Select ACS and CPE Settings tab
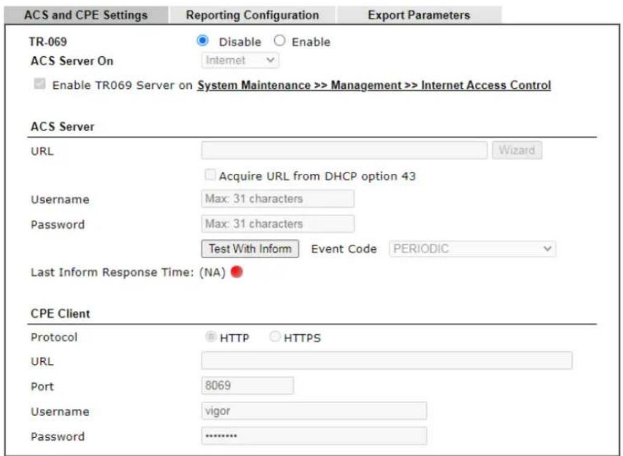 [86, 15]
